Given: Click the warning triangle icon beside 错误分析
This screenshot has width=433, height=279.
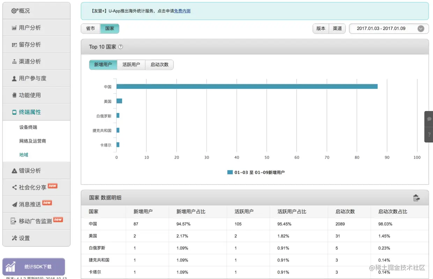Looking at the screenshot, I should point(14,171).
